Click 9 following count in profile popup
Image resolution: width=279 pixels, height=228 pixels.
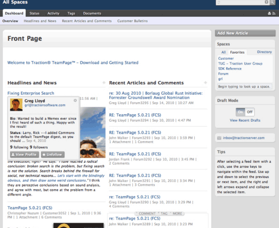click(x=19, y=147)
